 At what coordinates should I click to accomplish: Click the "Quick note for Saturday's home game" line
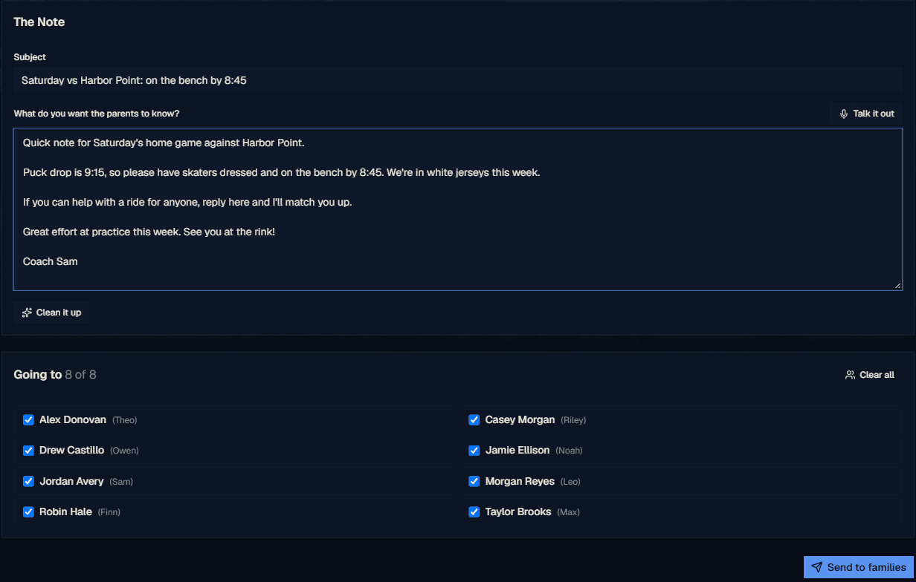tap(164, 143)
